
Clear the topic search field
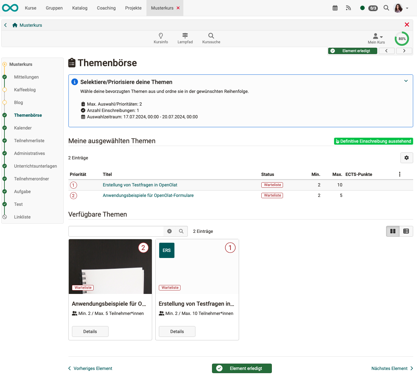(169, 231)
